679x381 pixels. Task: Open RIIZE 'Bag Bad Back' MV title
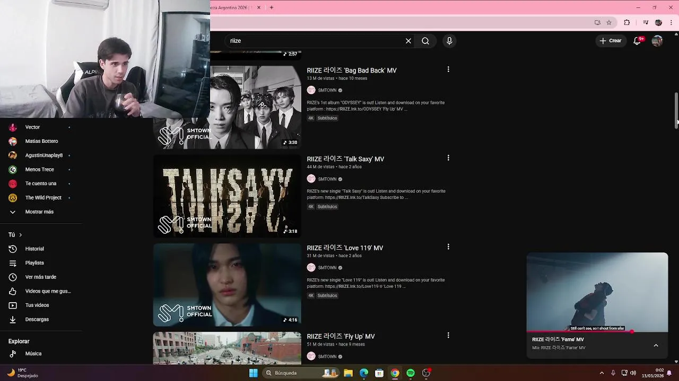tap(352, 70)
